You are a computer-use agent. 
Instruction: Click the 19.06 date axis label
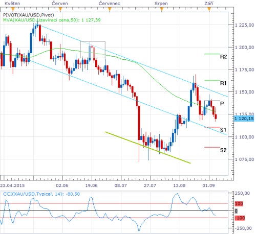tap(92, 185)
